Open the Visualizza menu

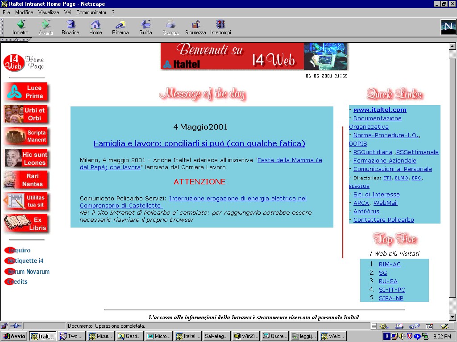(x=49, y=12)
